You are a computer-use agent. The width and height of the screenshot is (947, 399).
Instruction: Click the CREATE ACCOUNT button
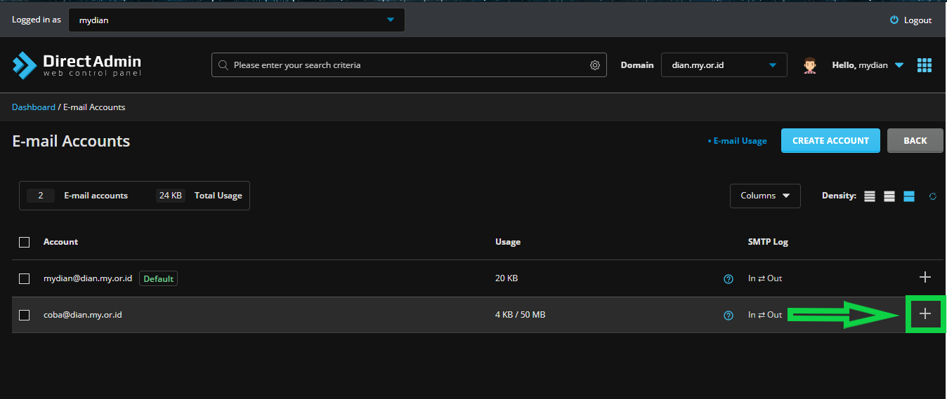[830, 140]
